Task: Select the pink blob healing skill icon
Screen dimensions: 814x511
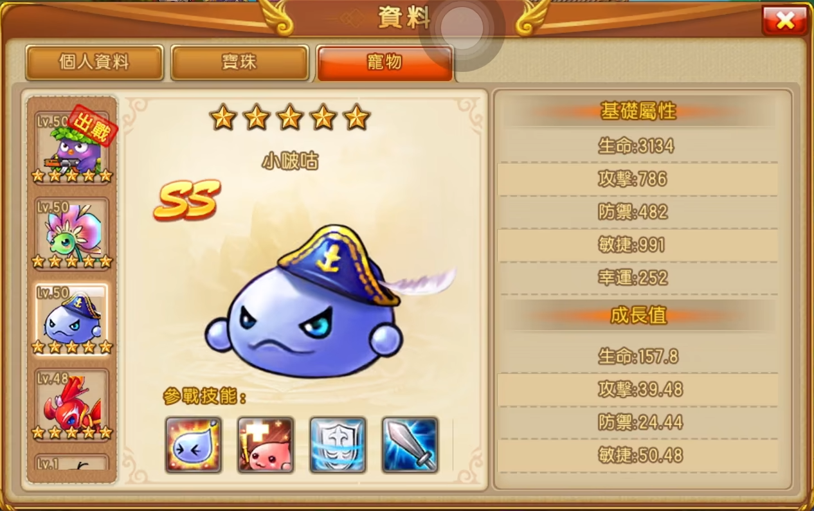Action: tap(266, 445)
